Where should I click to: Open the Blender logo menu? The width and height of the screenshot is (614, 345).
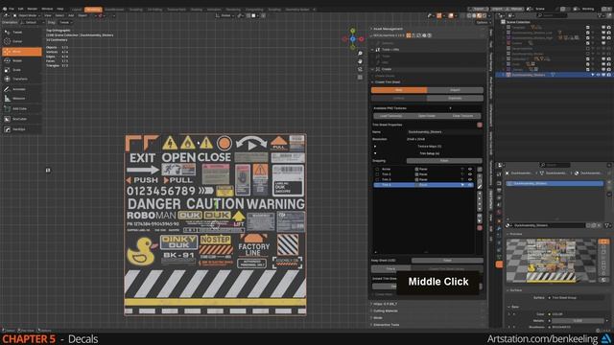click(4, 9)
